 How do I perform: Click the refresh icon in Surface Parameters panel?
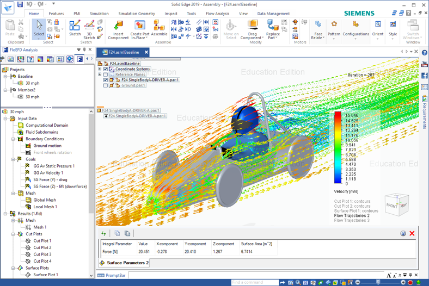[103, 233]
